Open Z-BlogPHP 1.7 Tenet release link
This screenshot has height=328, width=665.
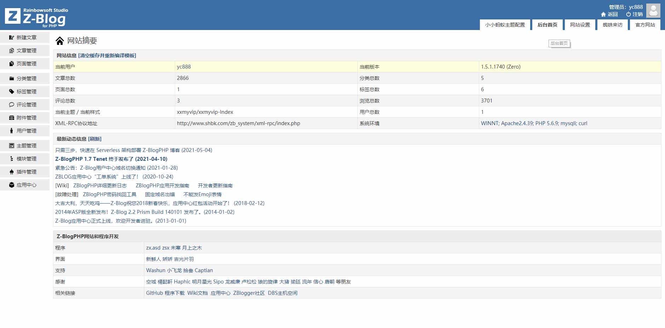pyautogui.click(x=111, y=159)
